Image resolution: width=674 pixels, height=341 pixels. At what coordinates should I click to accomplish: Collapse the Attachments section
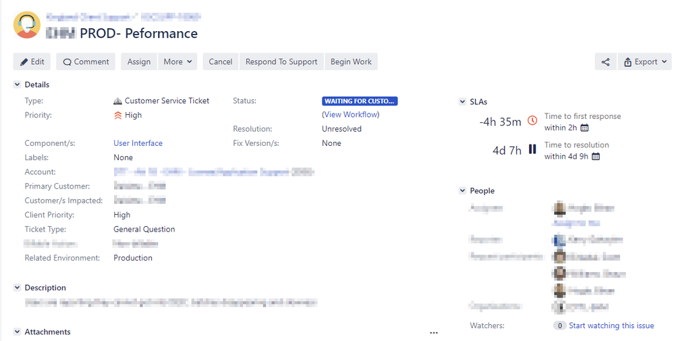click(x=17, y=332)
